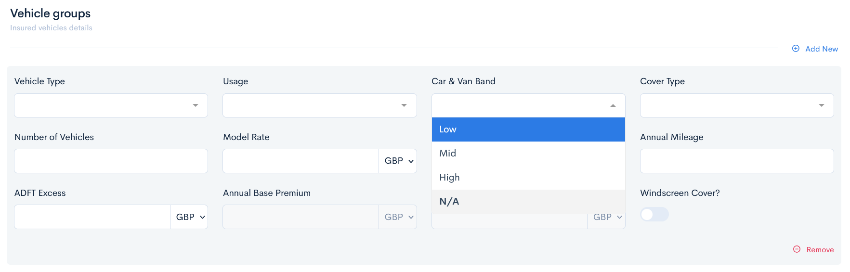
Task: Open the Vehicle Type dropdown
Action: (111, 105)
